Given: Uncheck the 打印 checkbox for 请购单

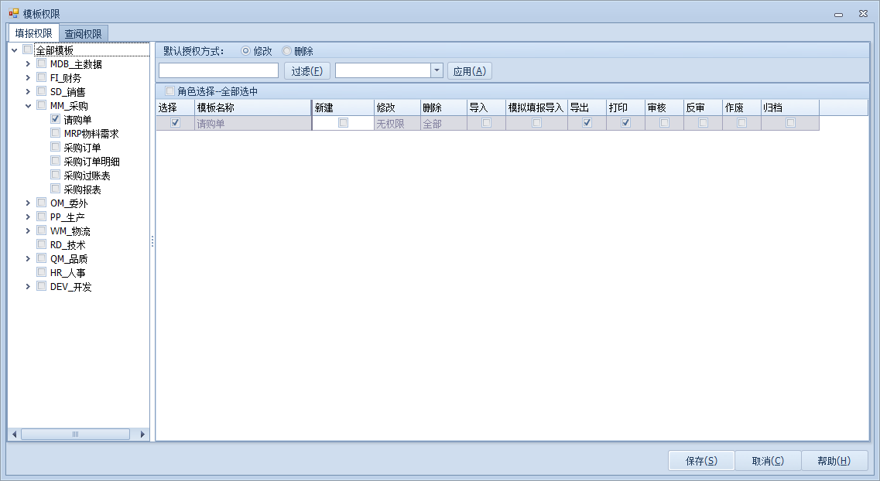Looking at the screenshot, I should 625,123.
